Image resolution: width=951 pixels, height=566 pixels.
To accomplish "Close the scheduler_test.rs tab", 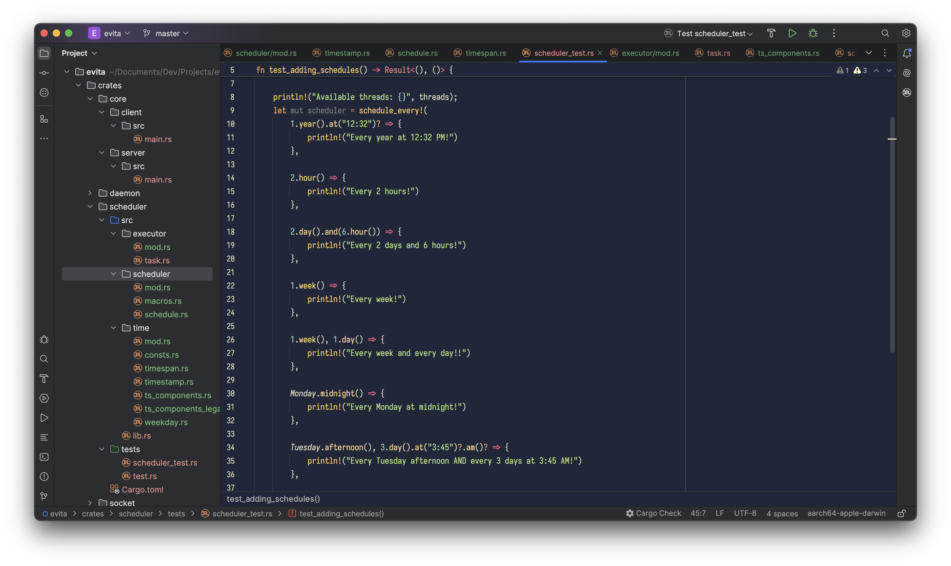I will [x=600, y=53].
